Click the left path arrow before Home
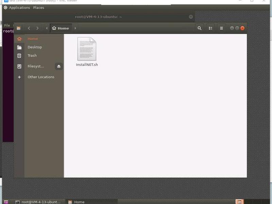This screenshot has height=204, width=272. tap(47, 28)
